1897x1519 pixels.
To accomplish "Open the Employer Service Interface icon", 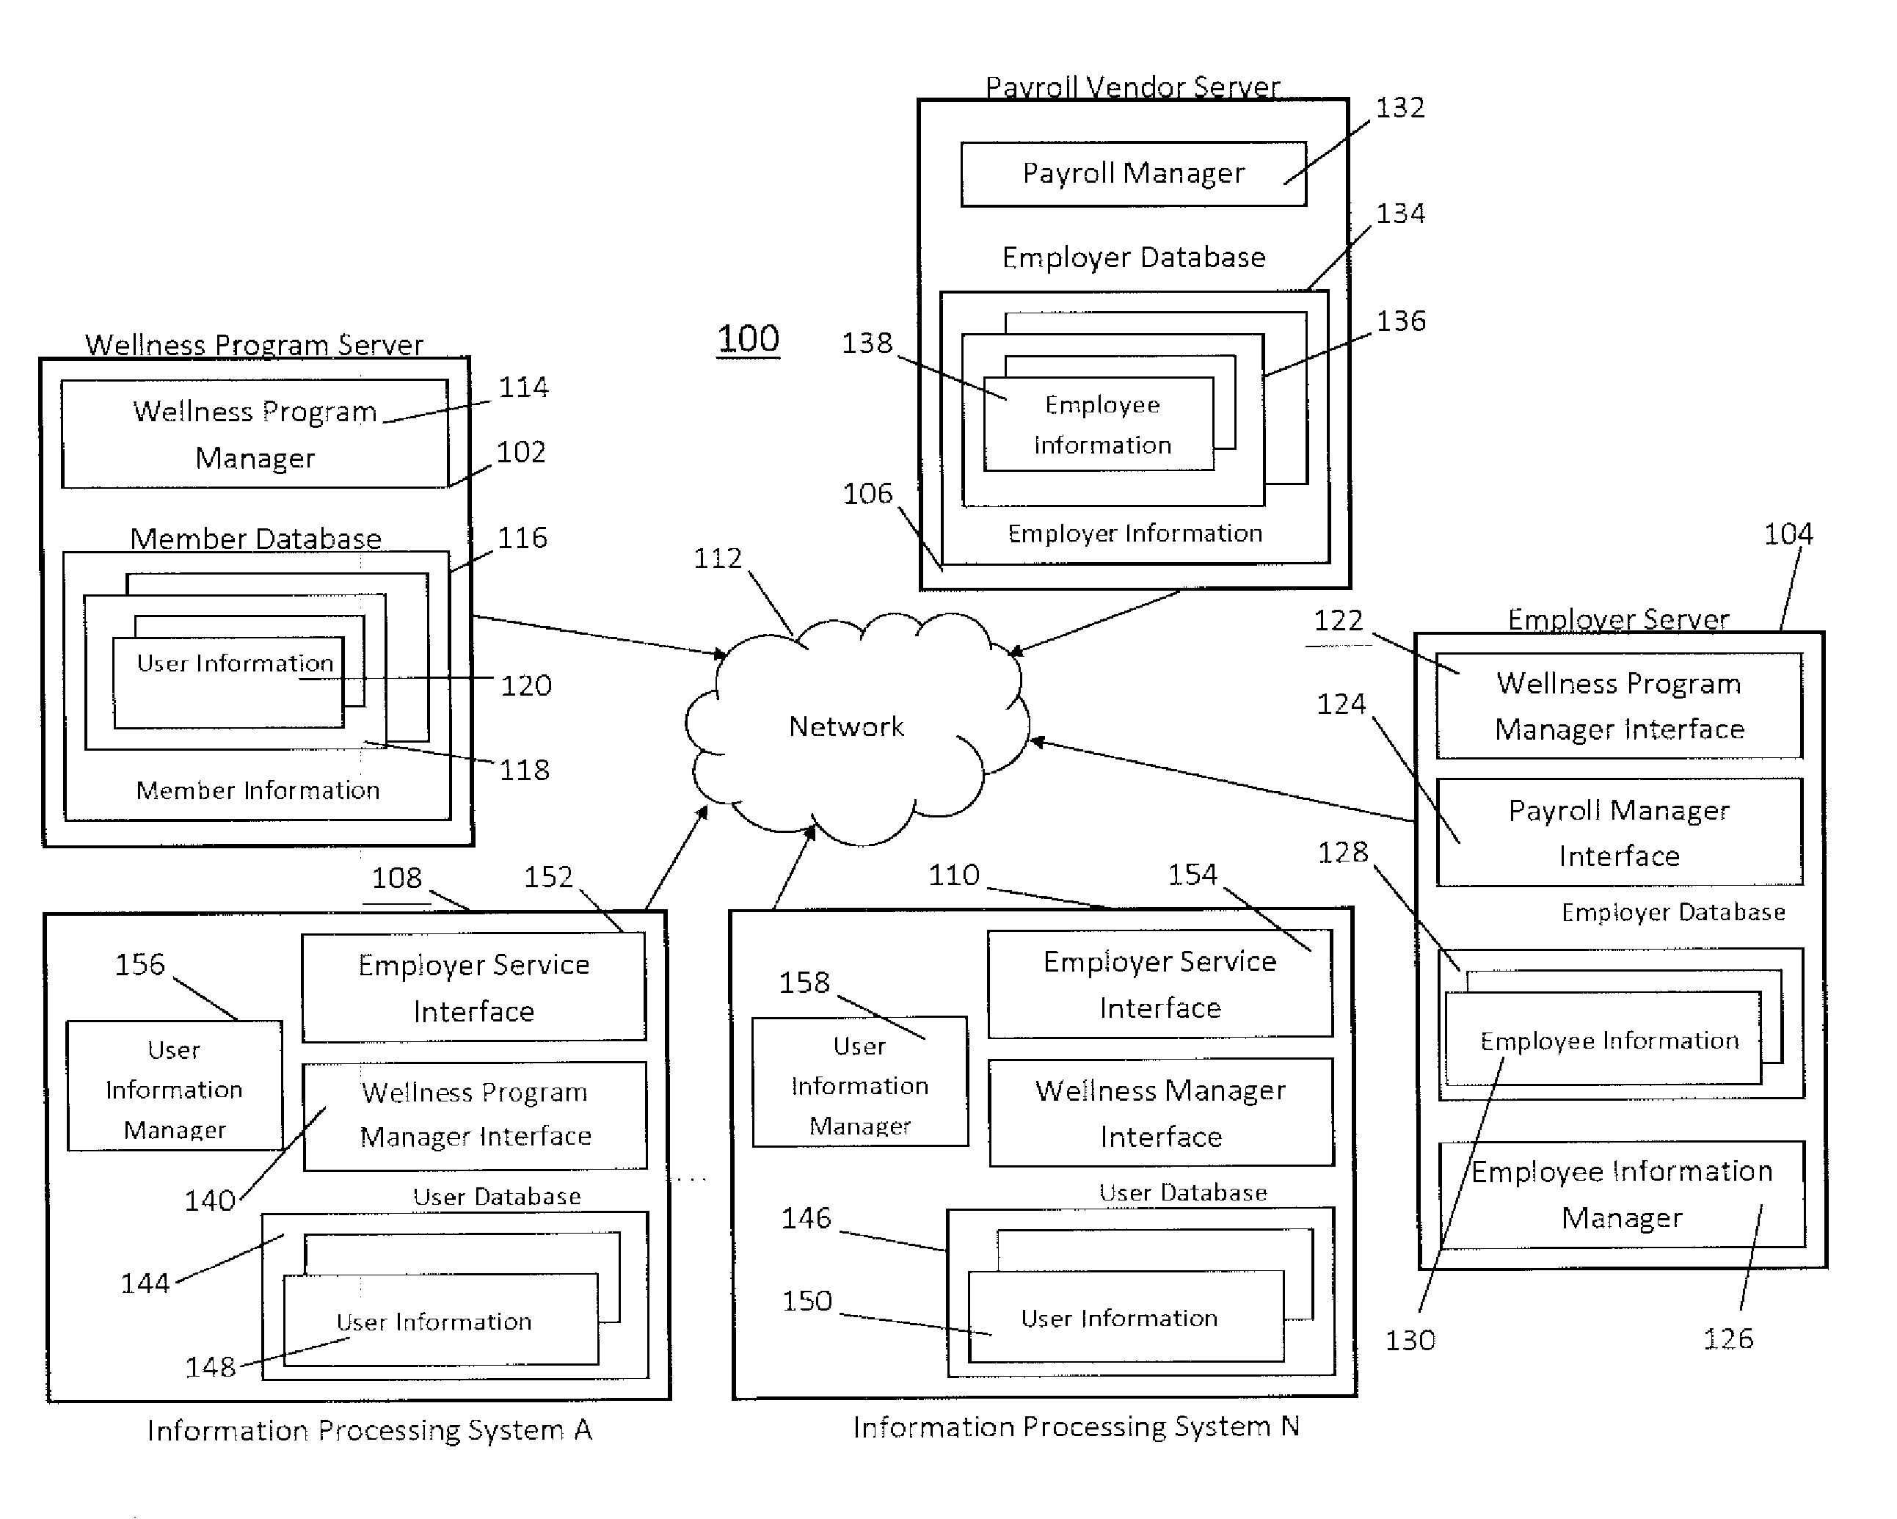I will tap(489, 986).
